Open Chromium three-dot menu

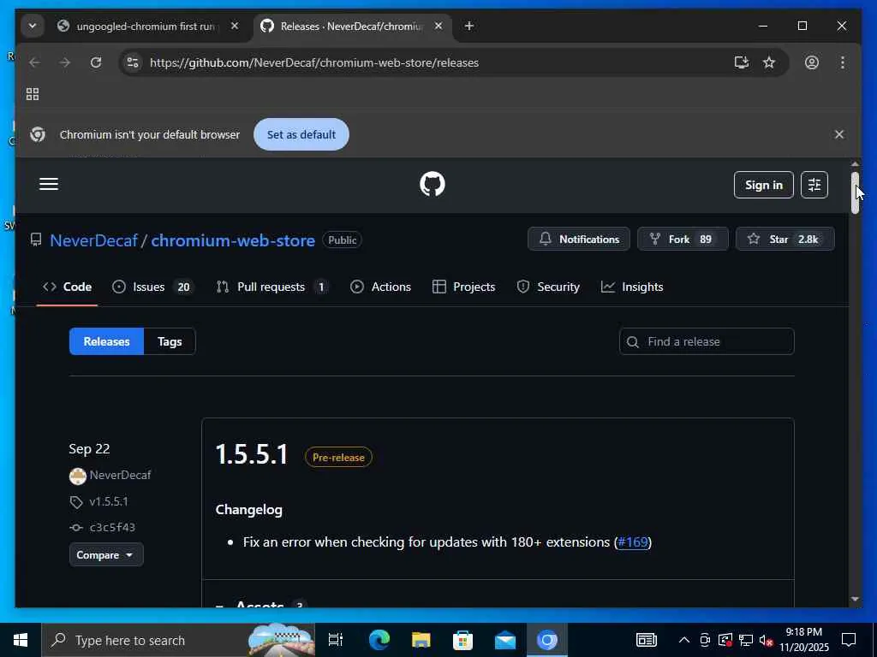click(x=843, y=62)
